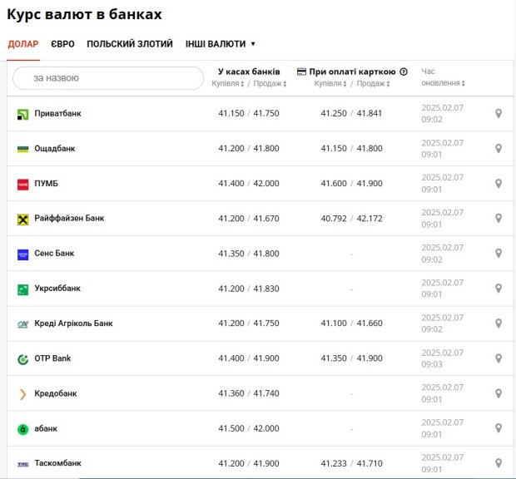Click OTP Bank update time 09:03
The width and height of the screenshot is (516, 479).
(x=432, y=364)
